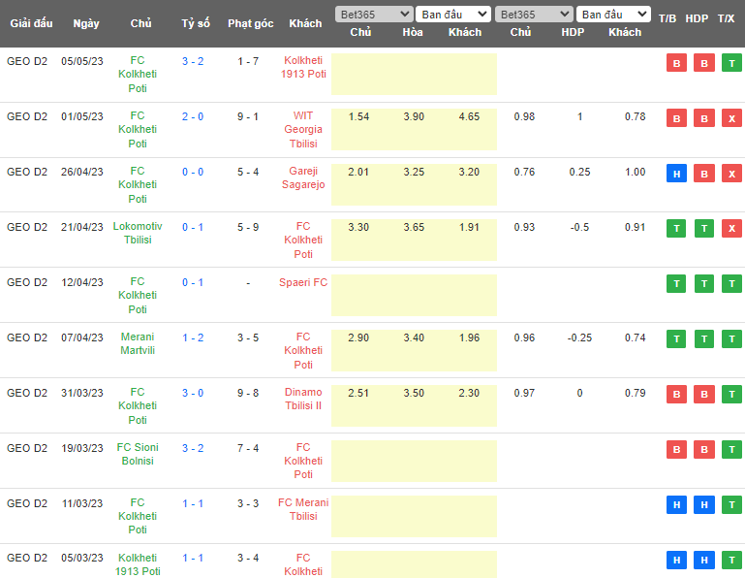Open the Bet365 dropdown above the handicap Chủ column
745x578 pixels.
tap(533, 15)
